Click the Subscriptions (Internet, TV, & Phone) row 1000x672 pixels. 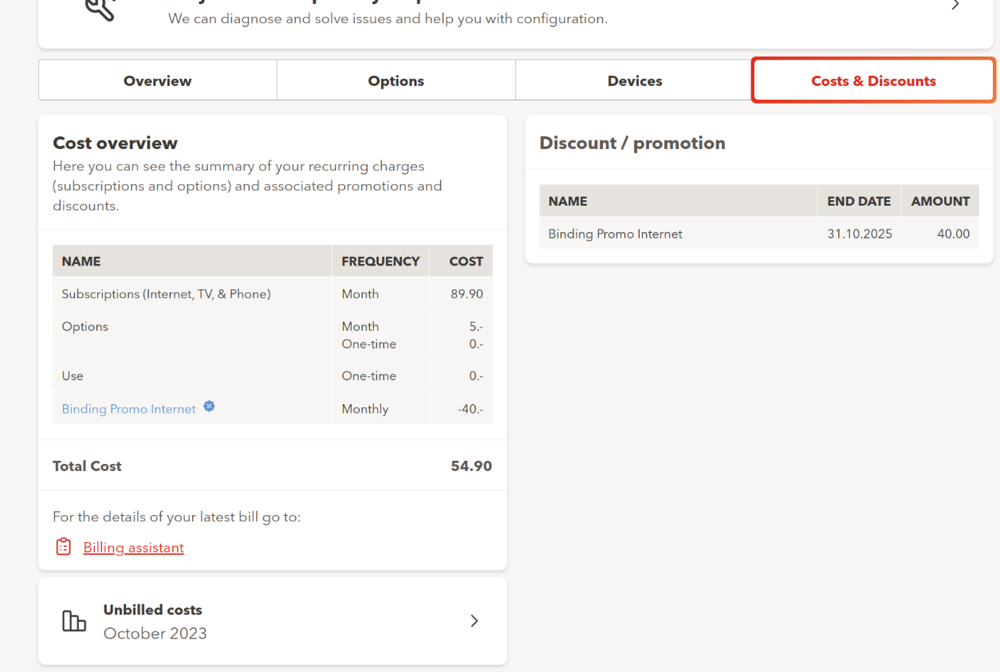coord(166,294)
